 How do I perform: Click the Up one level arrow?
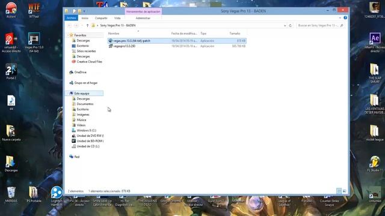click(x=87, y=25)
